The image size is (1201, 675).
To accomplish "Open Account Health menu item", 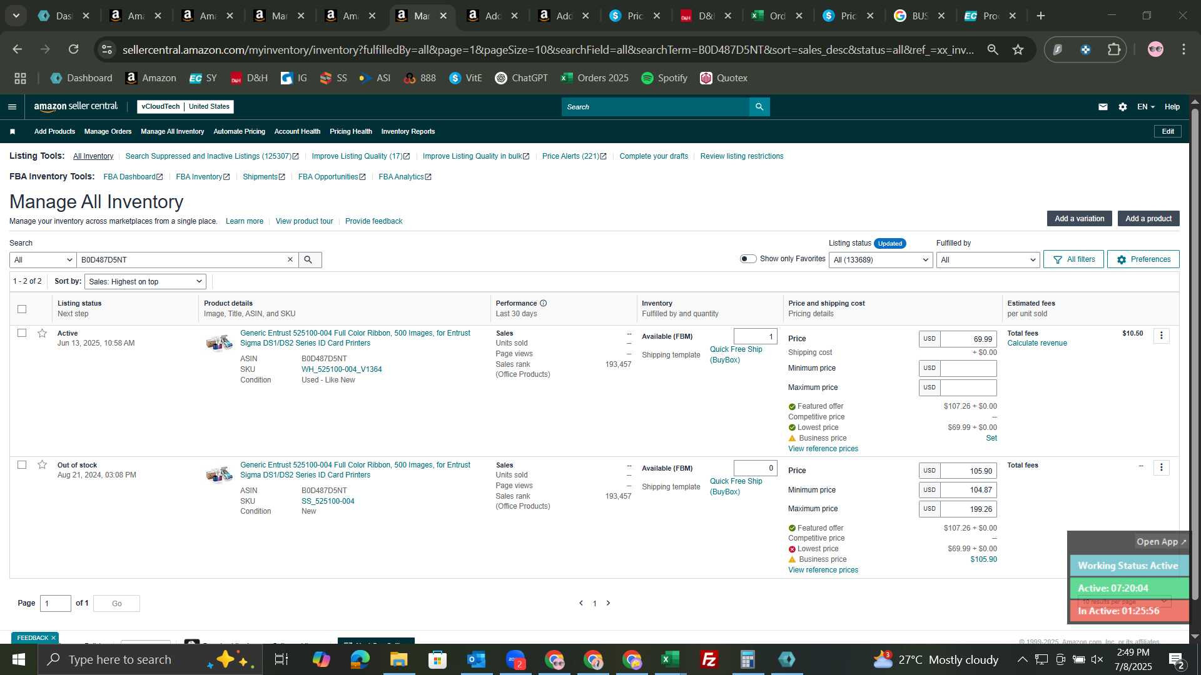I will (x=297, y=131).
